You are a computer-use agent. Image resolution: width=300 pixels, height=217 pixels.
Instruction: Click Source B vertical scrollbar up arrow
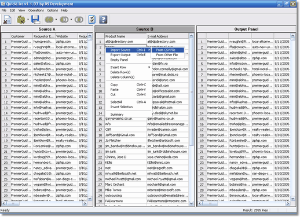(191, 36)
